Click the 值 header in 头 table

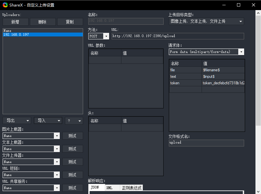pos(142,120)
